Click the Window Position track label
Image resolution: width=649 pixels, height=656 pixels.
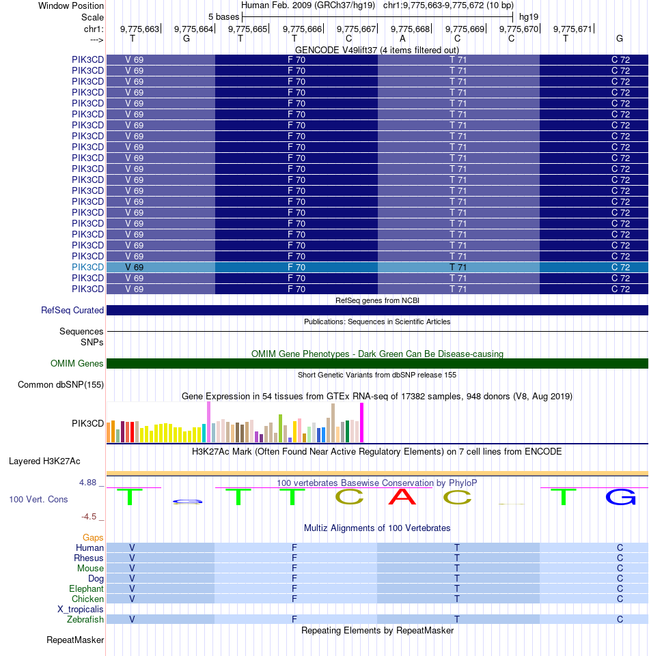[71, 6]
